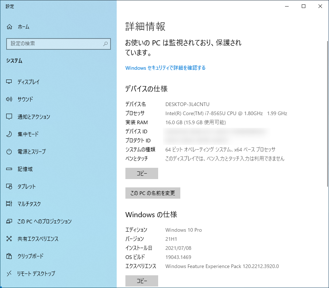Viewport: 329px width, 288px height.
Task: Copy Windows specifications with コピー button
Action: pos(142,281)
